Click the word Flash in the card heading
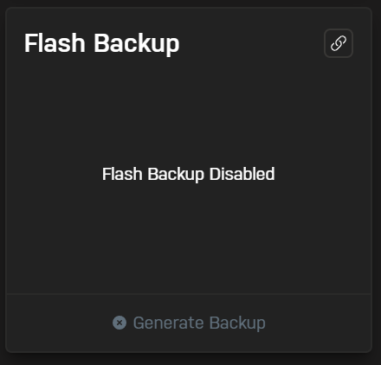 point(55,43)
